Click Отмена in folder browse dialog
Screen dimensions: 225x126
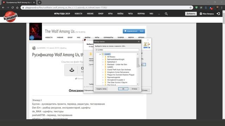(134, 89)
